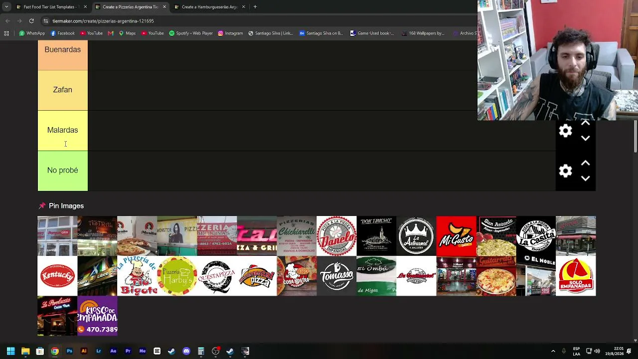This screenshot has width=638, height=359.
Task: Show hidden system tray icons
Action: 553,352
